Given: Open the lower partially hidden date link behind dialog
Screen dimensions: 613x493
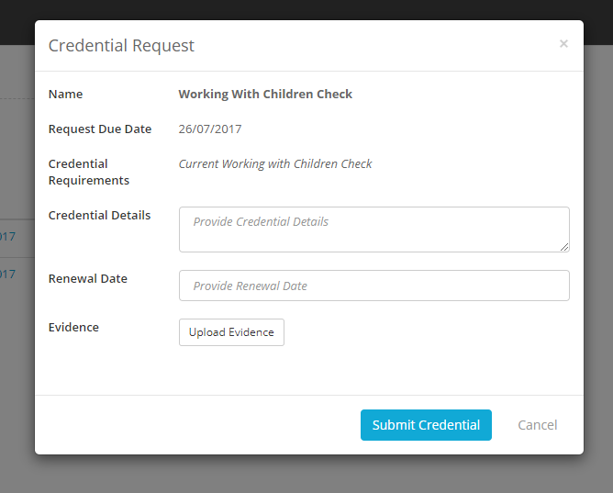Looking at the screenshot, I should pyautogui.click(x=7, y=274).
